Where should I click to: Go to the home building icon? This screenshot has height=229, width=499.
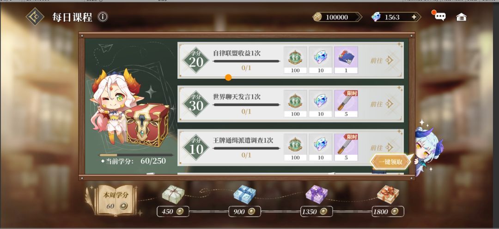coord(461,17)
